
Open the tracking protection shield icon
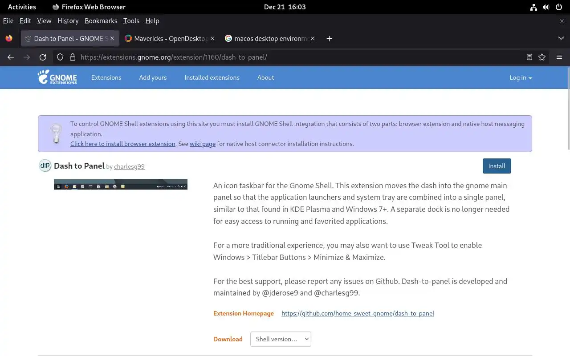tap(60, 57)
